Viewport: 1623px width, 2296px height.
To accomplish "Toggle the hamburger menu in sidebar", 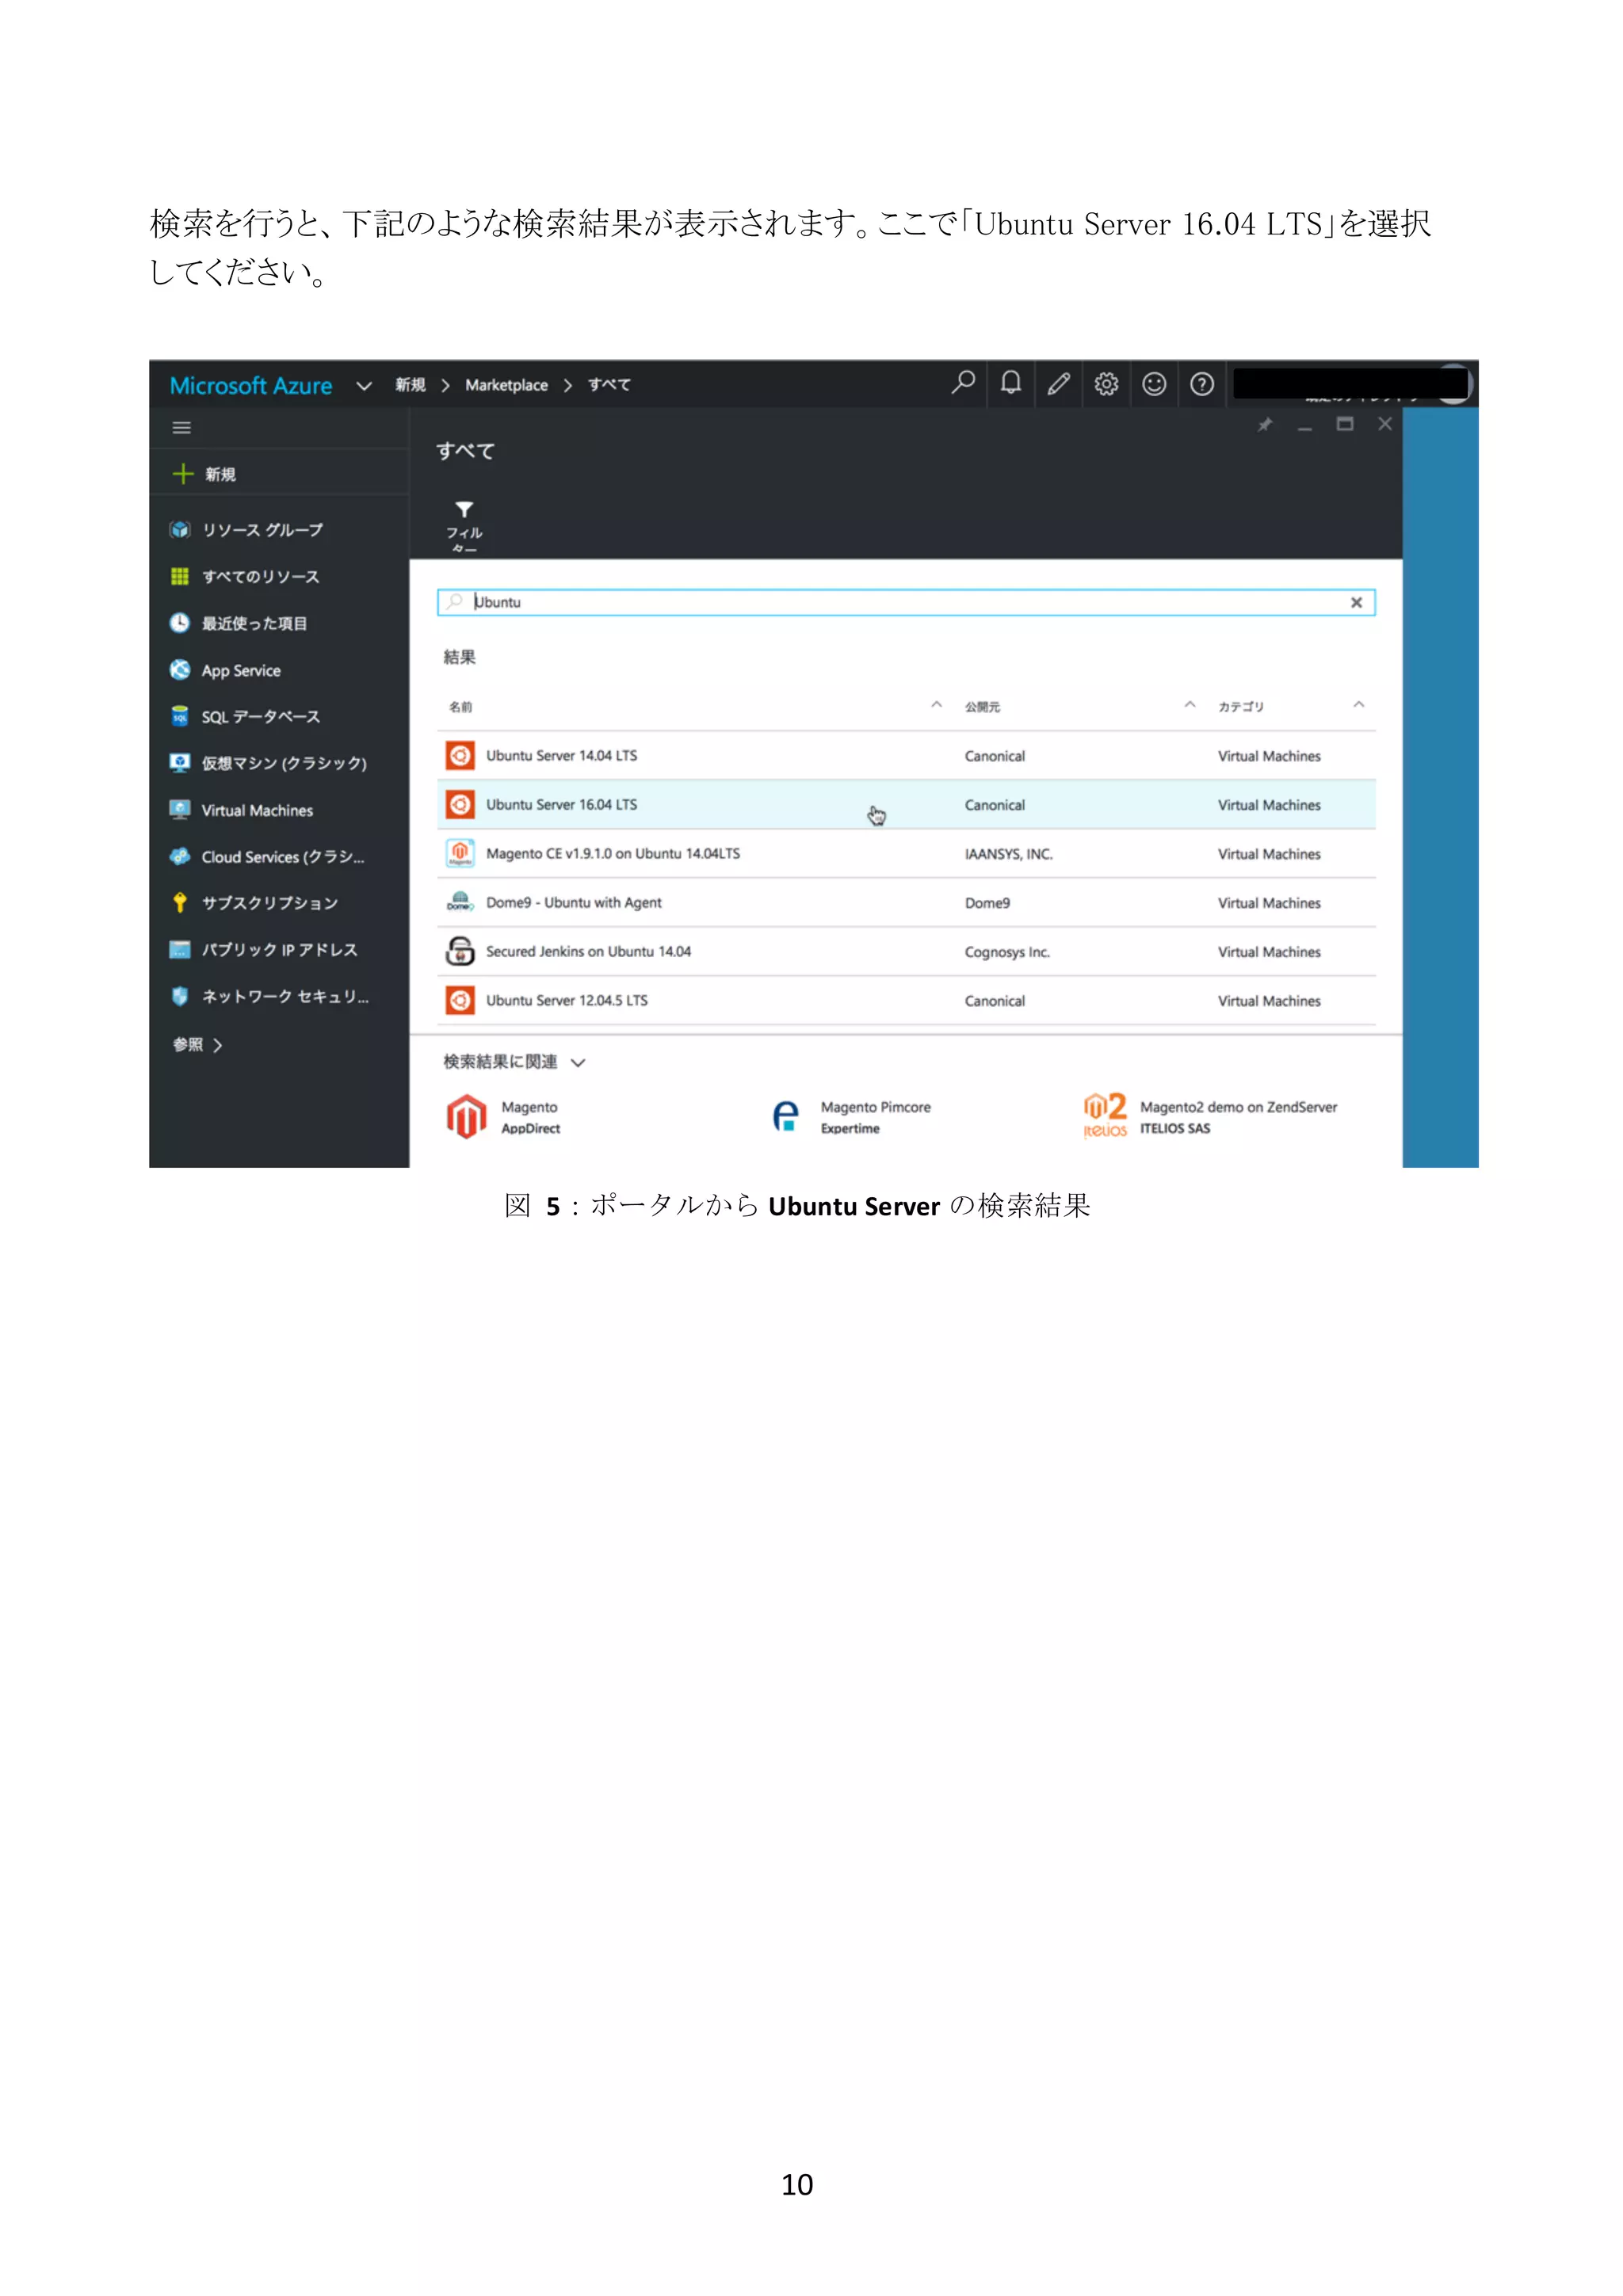I will pos(181,428).
